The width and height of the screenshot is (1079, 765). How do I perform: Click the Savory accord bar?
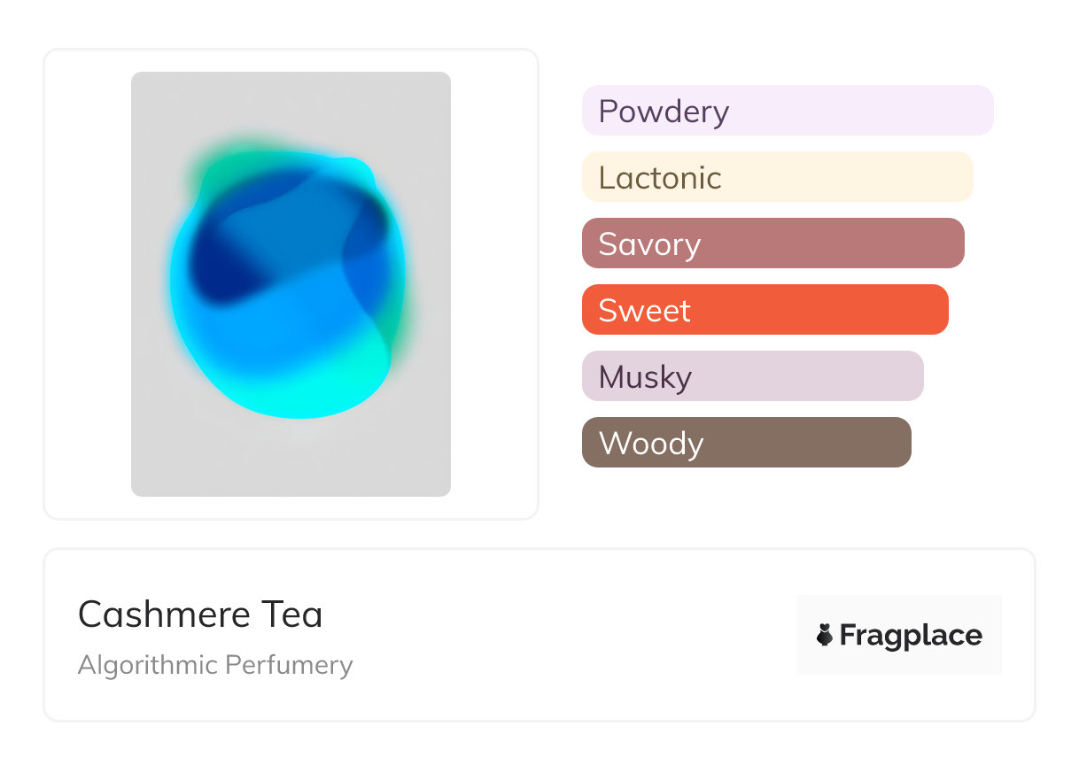coord(772,243)
